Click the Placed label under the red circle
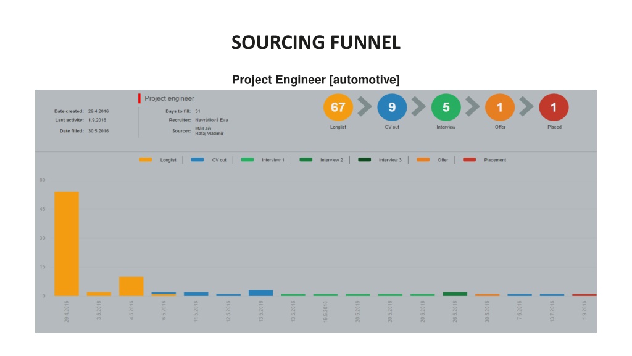This screenshot has width=632, height=356. click(x=554, y=127)
